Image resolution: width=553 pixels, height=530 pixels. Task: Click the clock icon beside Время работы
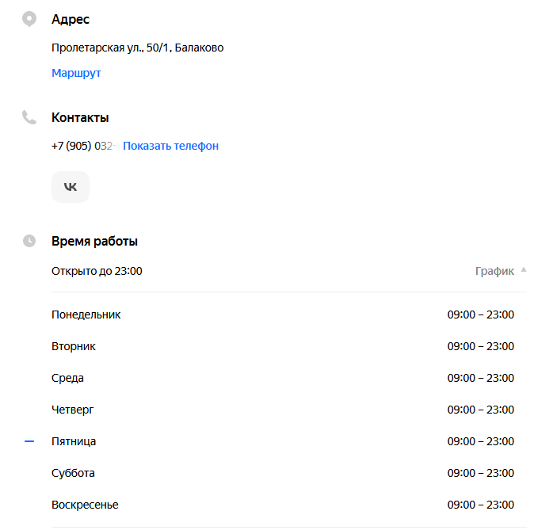[x=29, y=241]
